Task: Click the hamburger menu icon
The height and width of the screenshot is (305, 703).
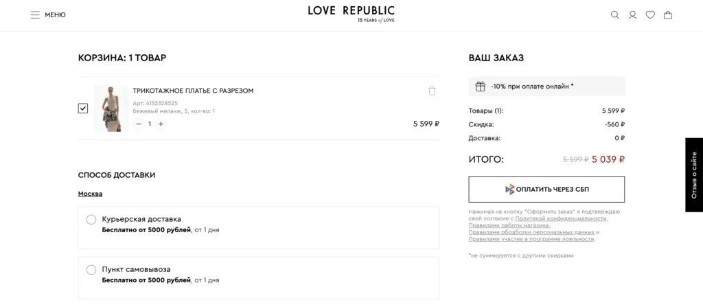Action: tap(35, 15)
